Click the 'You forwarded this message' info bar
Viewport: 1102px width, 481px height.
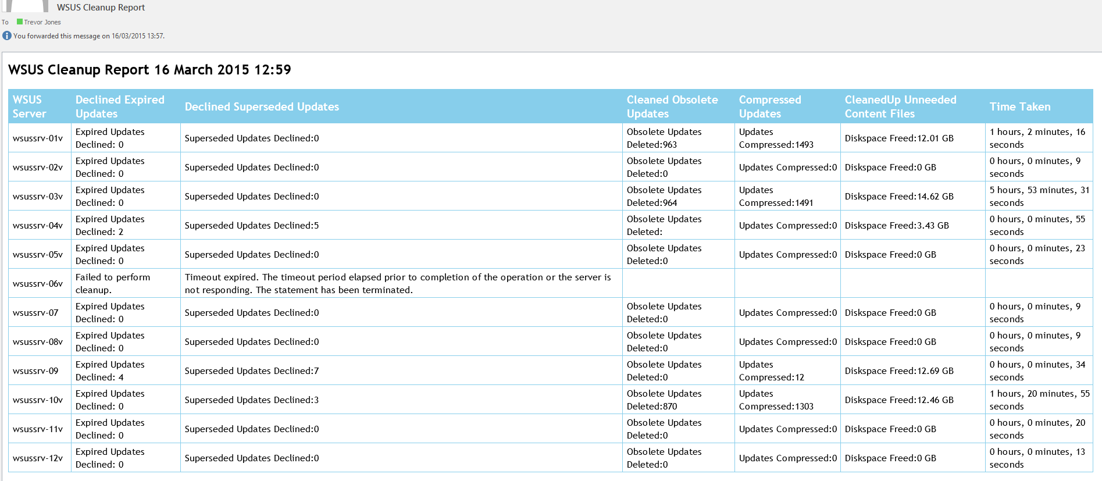tap(89, 36)
